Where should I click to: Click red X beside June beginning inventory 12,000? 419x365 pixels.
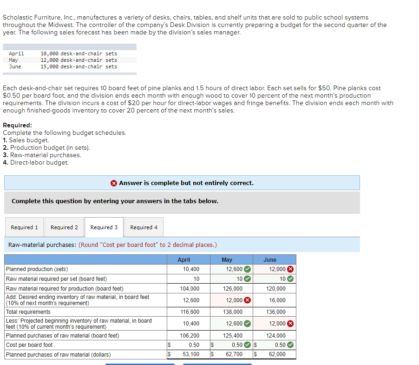click(x=290, y=324)
